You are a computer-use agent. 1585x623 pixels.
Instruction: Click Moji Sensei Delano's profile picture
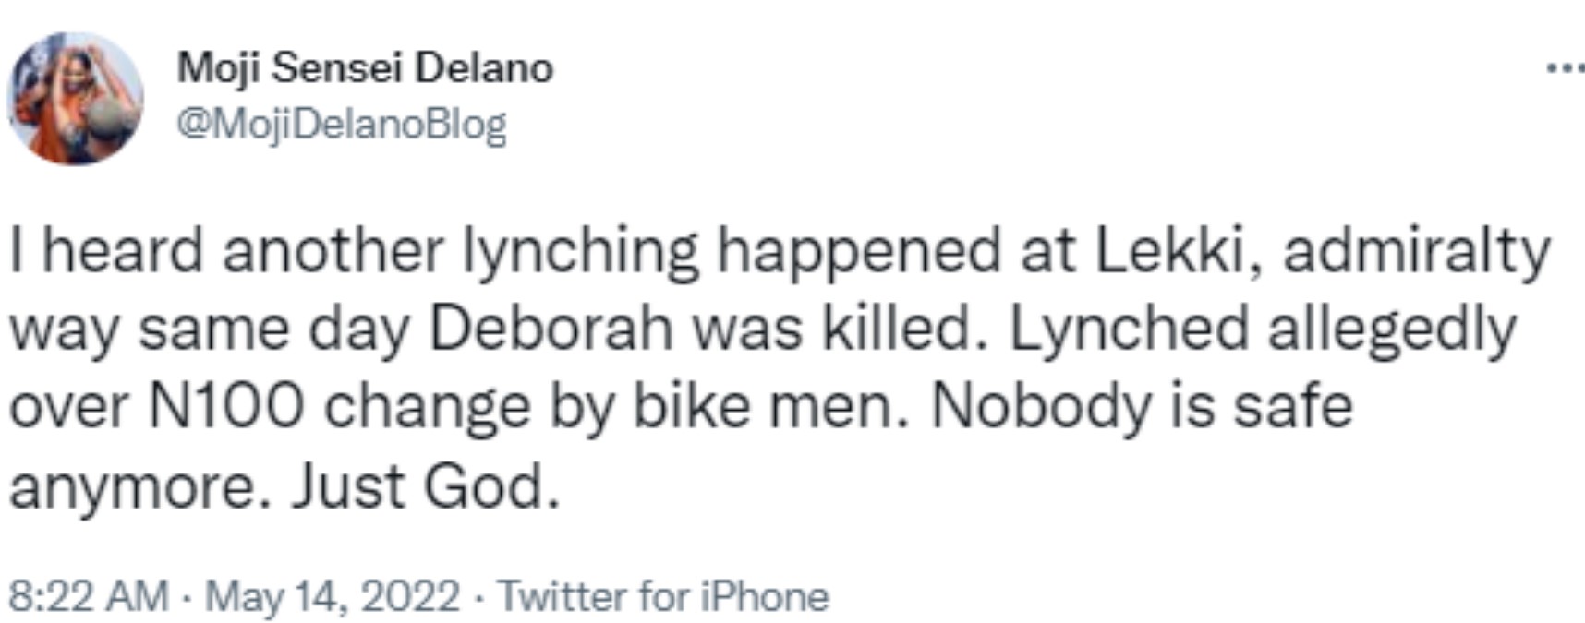pos(75,99)
